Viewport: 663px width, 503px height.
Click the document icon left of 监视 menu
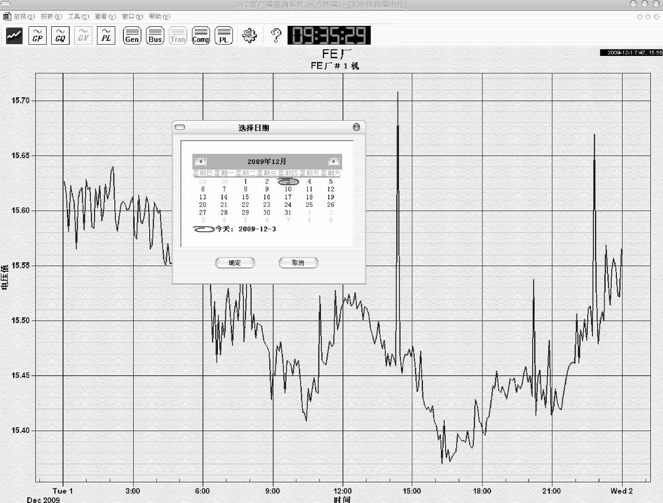pyautogui.click(x=7, y=16)
